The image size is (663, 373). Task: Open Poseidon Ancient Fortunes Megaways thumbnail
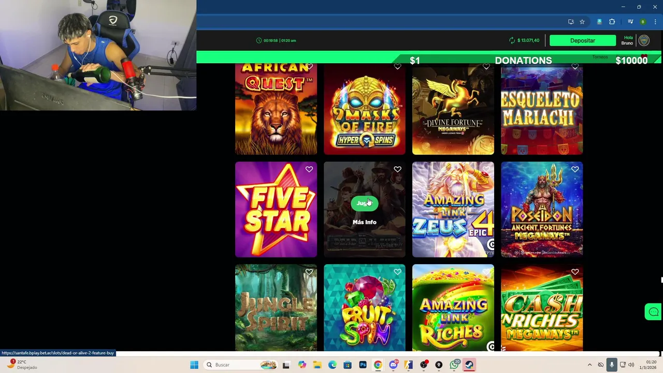(542, 209)
